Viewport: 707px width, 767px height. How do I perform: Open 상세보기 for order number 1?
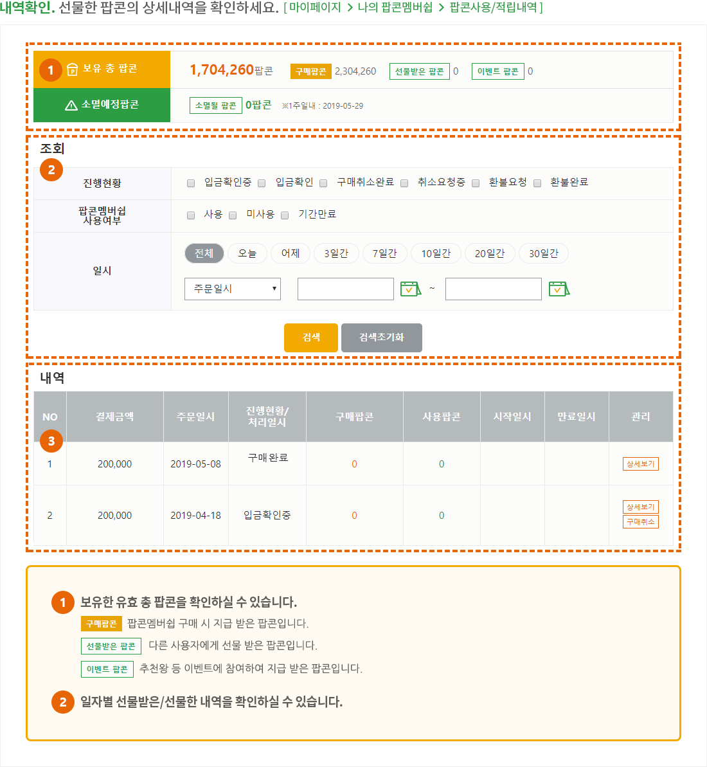640,464
